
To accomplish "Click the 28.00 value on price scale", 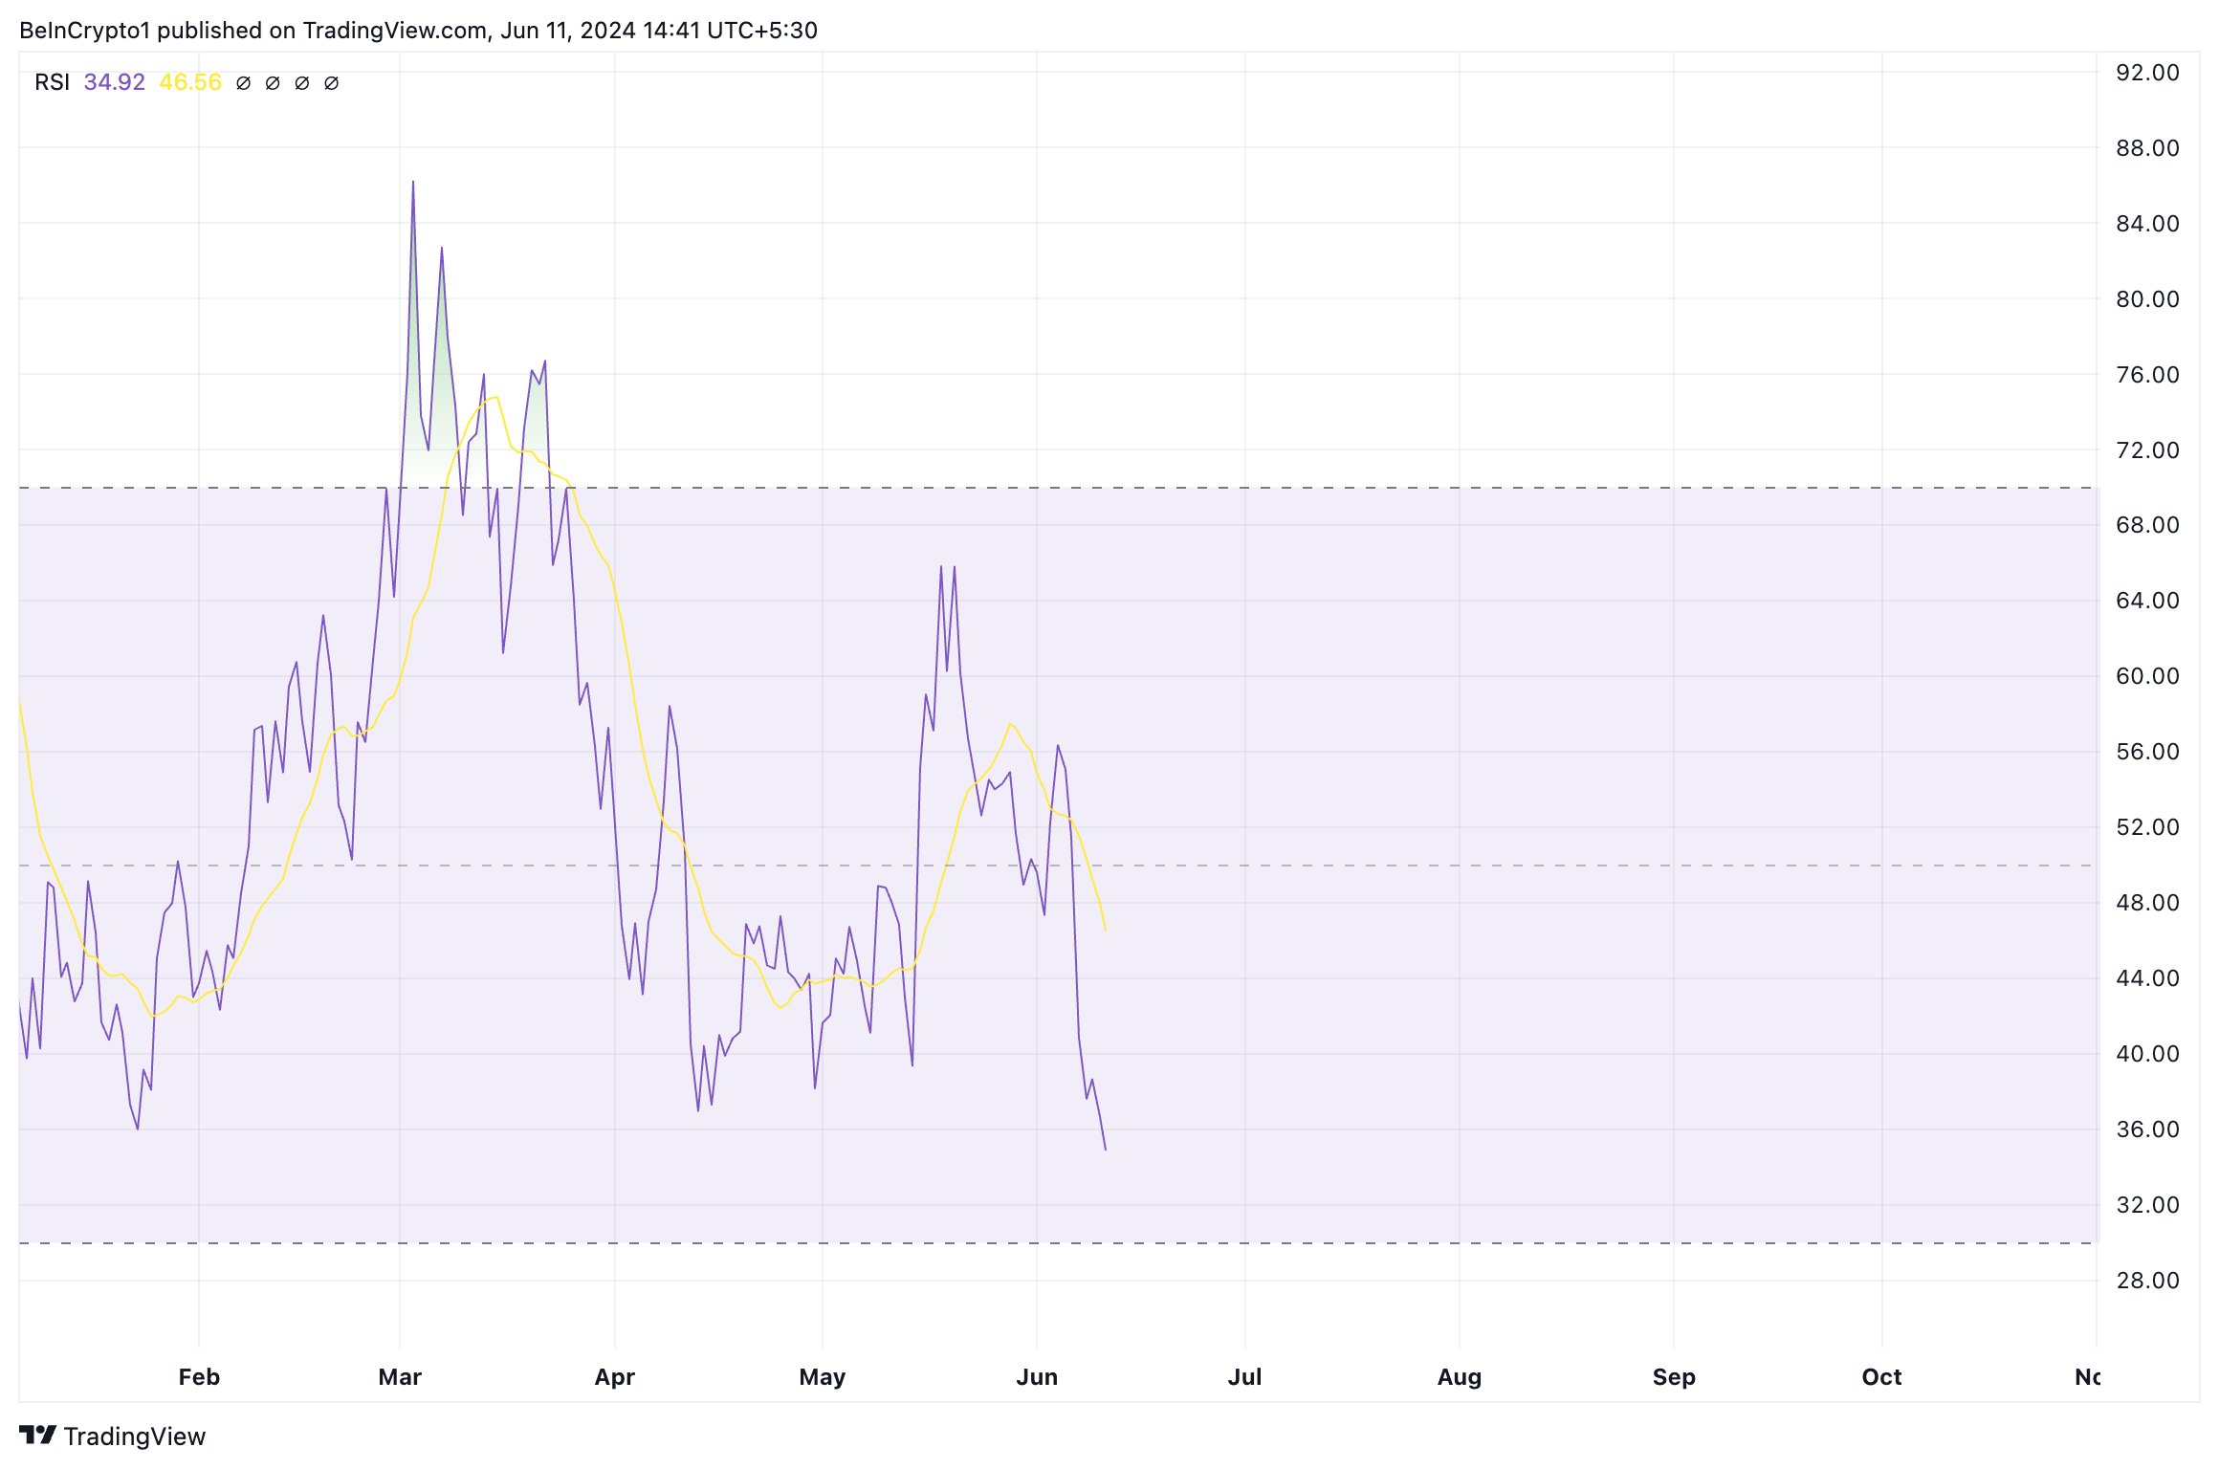I will [x=2147, y=1281].
